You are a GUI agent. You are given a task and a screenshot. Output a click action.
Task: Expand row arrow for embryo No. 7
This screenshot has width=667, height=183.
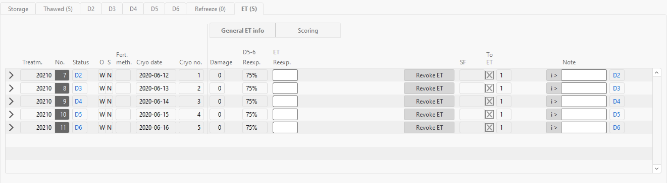(12, 75)
